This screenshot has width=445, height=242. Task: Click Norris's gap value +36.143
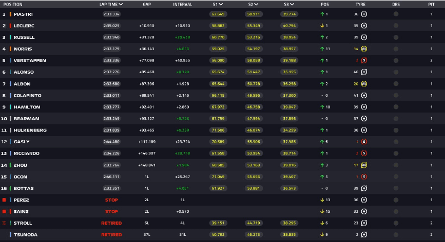(147, 49)
